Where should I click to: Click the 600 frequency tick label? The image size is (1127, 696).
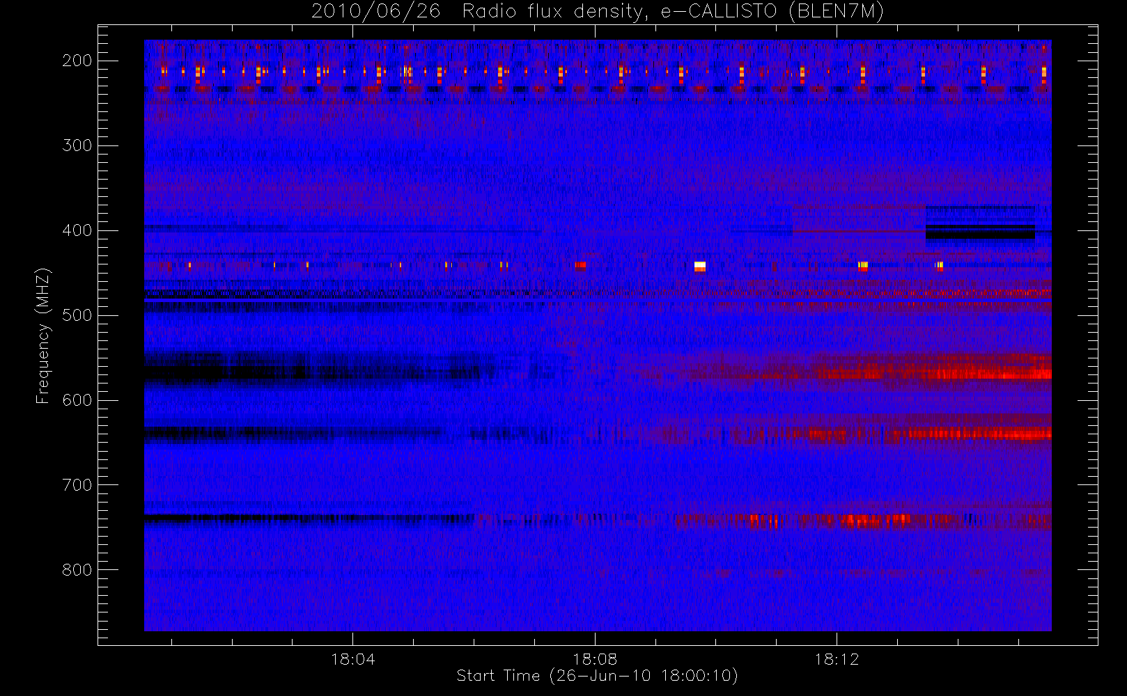click(77, 400)
